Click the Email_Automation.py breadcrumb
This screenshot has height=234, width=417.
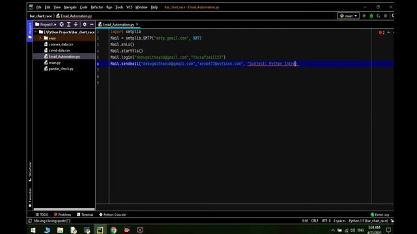click(74, 16)
